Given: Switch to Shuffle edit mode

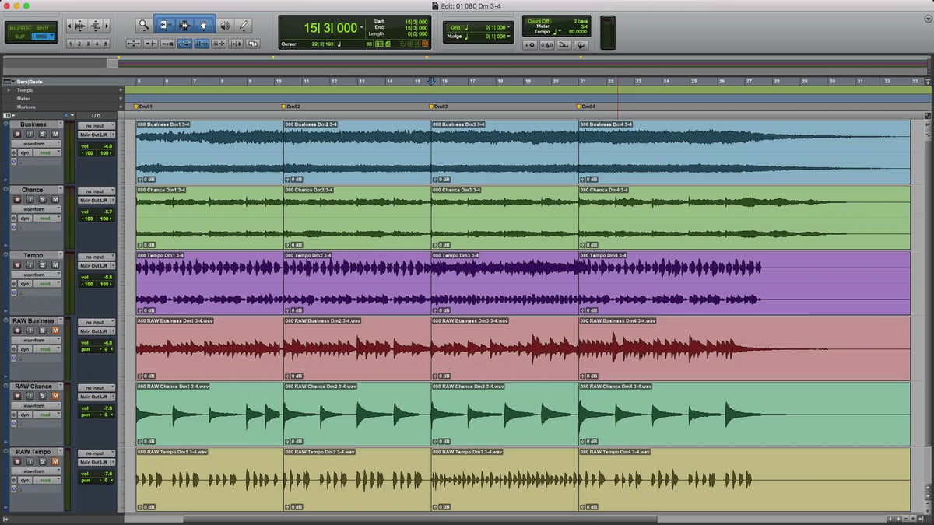Looking at the screenshot, I should point(20,28).
